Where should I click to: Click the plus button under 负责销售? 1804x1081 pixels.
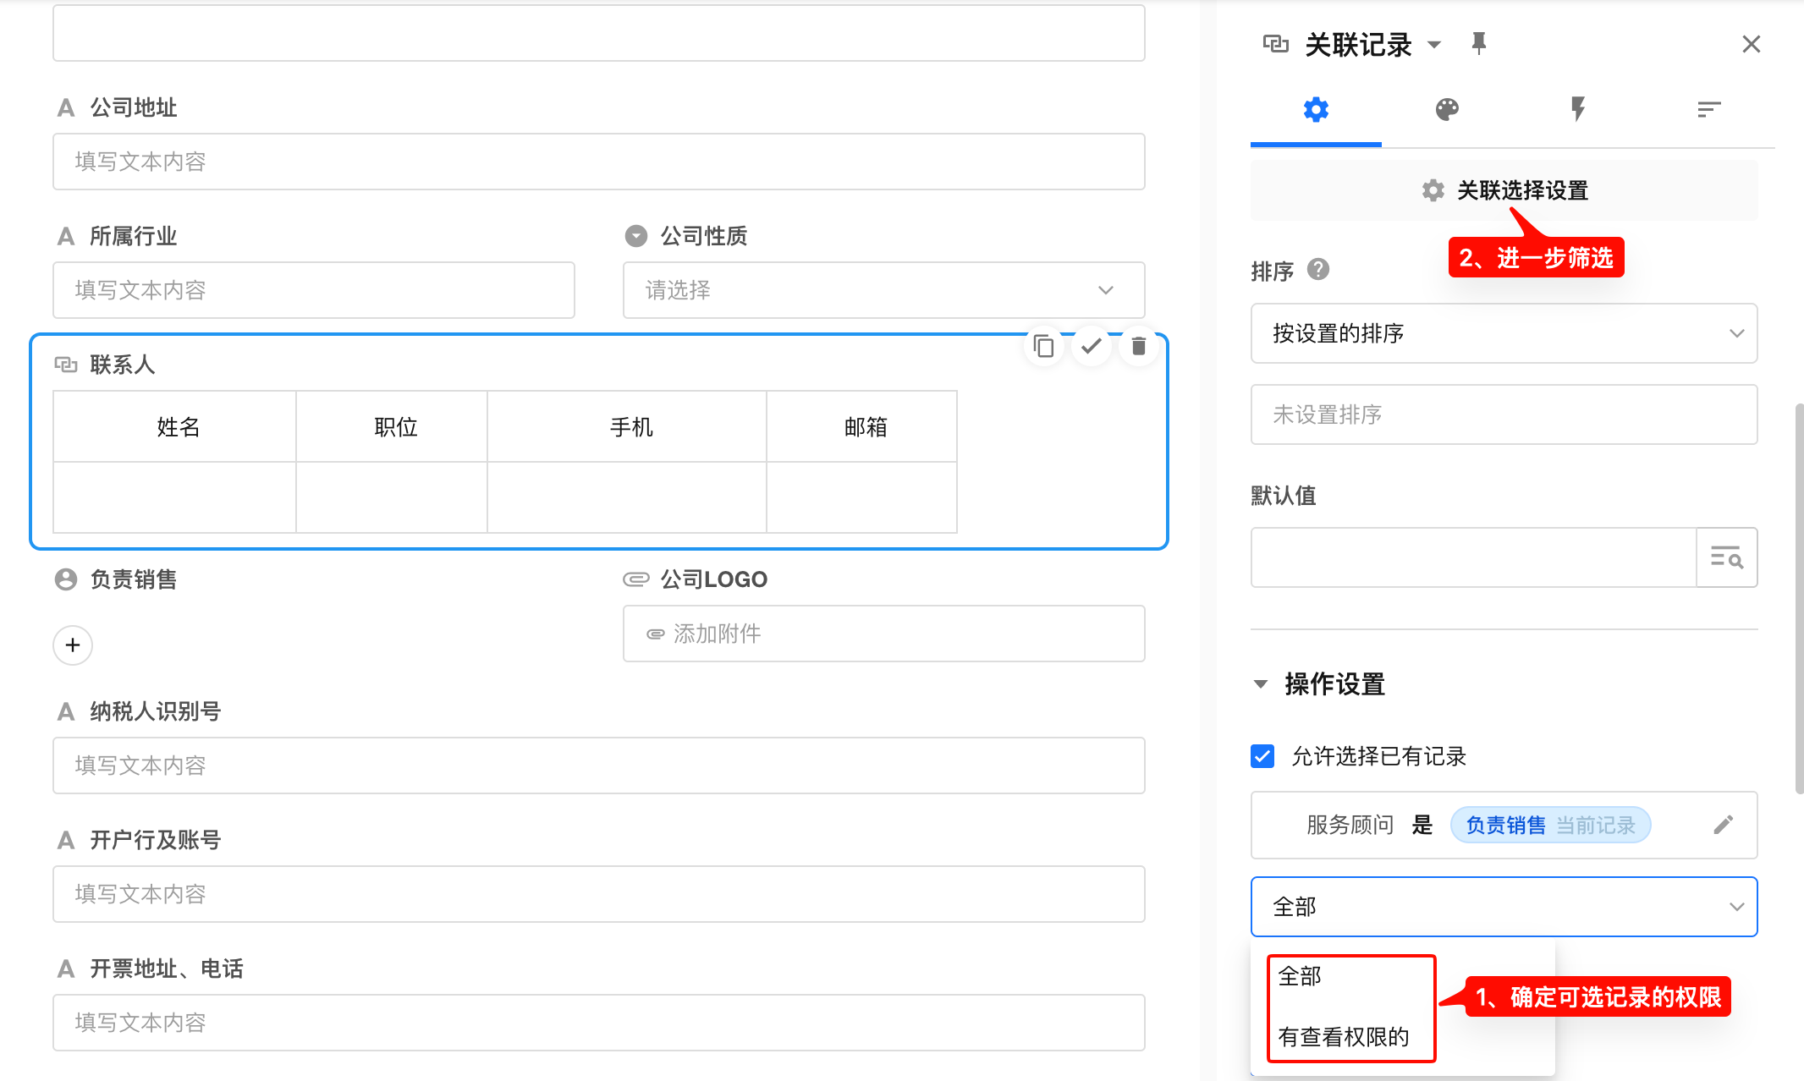pos(73,645)
